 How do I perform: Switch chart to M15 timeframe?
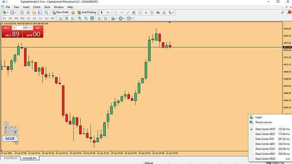tap(17, 19)
